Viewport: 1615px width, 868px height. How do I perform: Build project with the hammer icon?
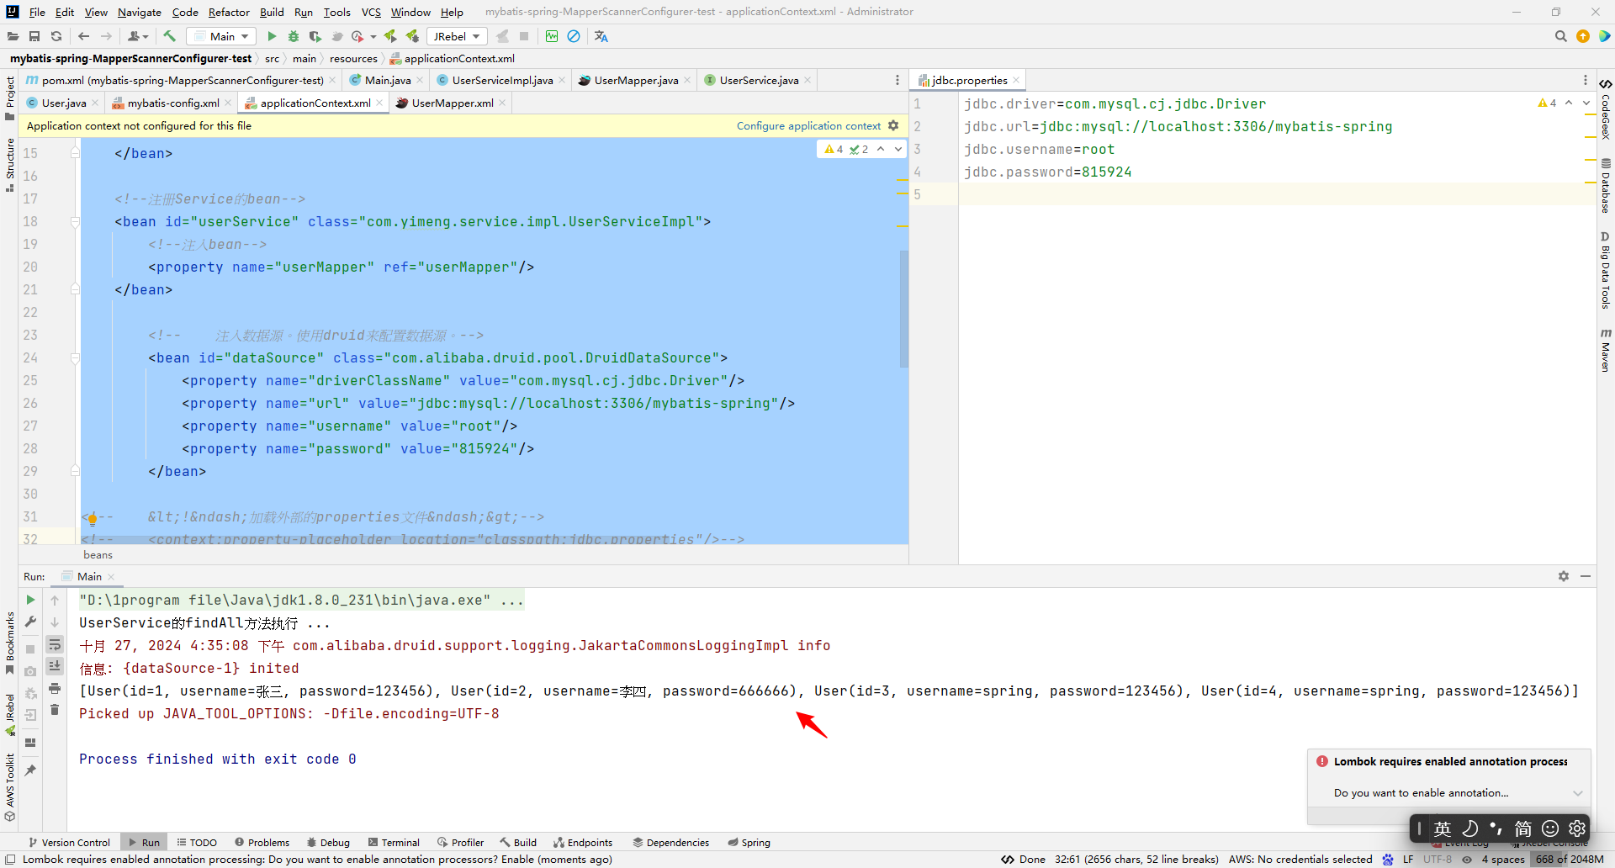pyautogui.click(x=169, y=36)
